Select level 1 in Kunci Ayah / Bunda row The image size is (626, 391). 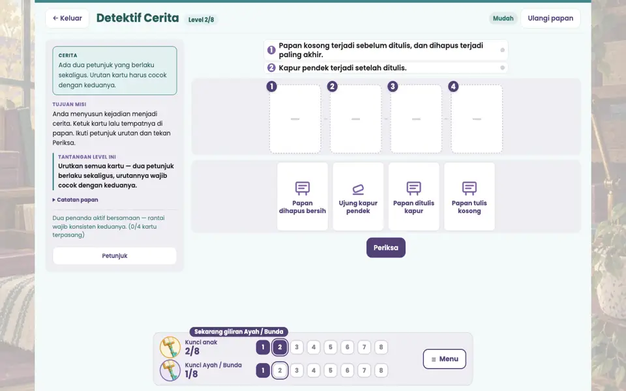(263, 370)
